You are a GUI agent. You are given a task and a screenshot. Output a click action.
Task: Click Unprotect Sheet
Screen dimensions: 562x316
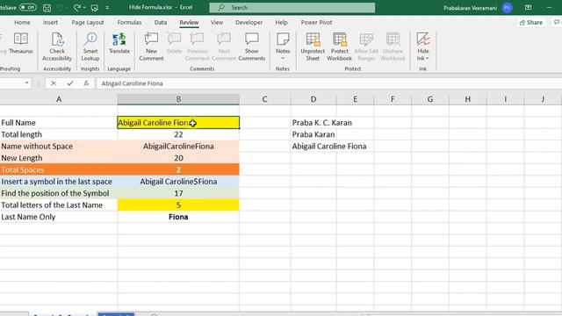tap(313, 47)
